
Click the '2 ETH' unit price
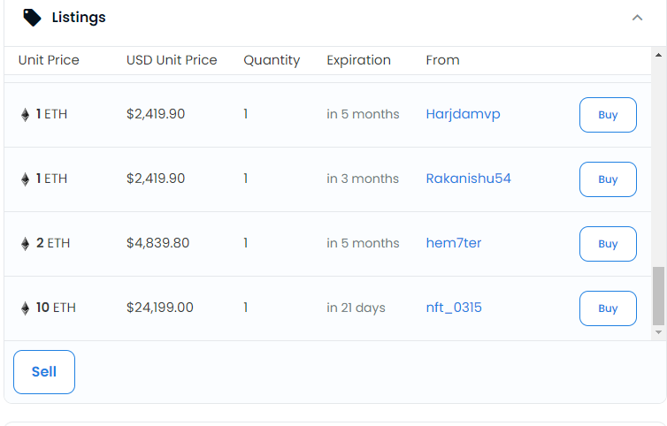(53, 243)
